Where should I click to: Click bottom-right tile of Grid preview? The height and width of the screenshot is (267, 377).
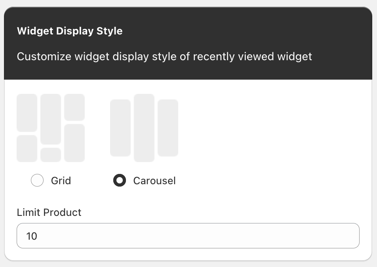point(74,143)
